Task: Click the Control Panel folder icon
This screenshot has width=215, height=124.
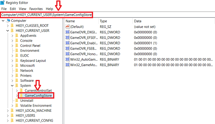Action: coord(17,46)
